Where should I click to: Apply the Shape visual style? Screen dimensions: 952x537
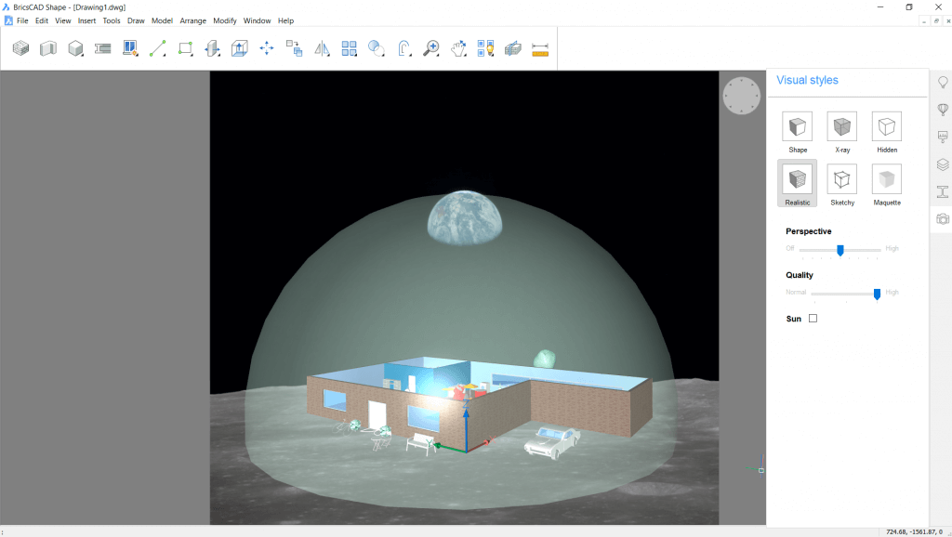coord(797,132)
